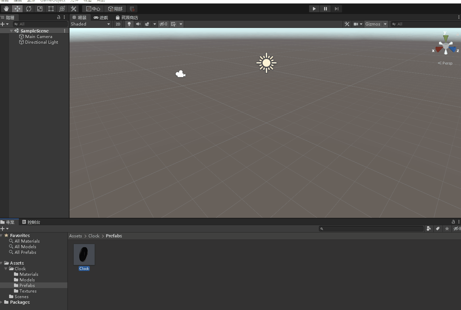Open the Gizmos dropdown arrow

click(385, 24)
